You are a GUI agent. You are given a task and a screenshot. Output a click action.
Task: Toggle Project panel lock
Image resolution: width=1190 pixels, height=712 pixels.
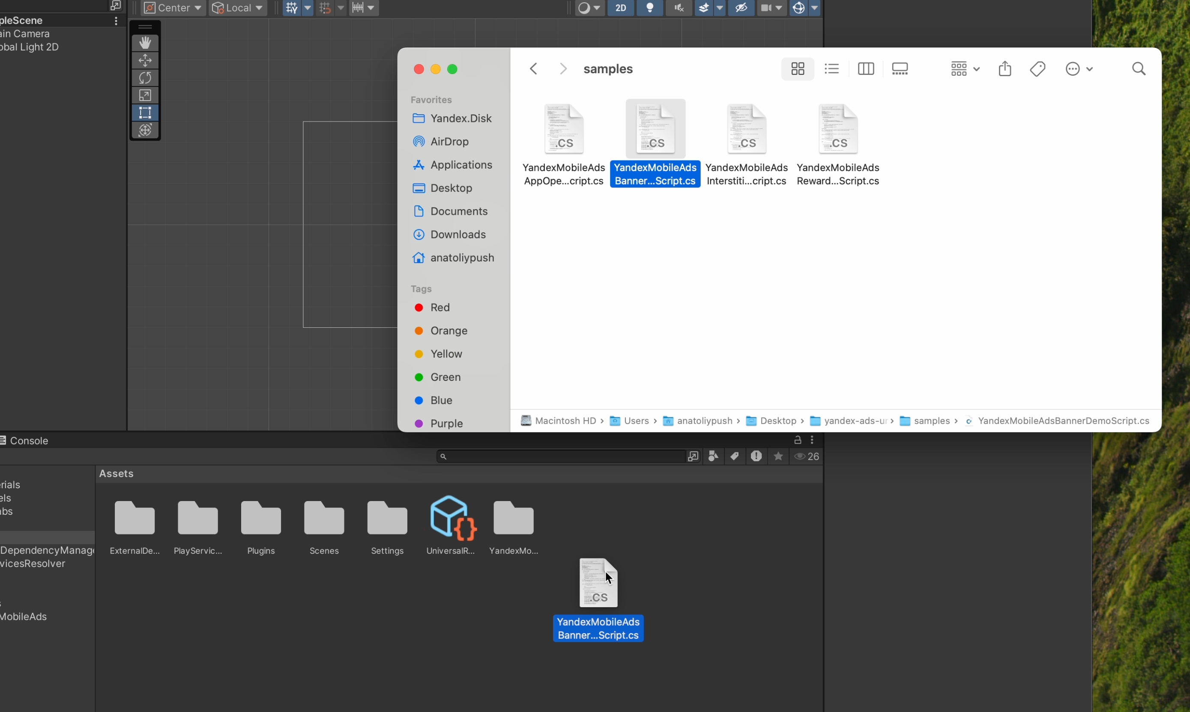[x=798, y=440]
